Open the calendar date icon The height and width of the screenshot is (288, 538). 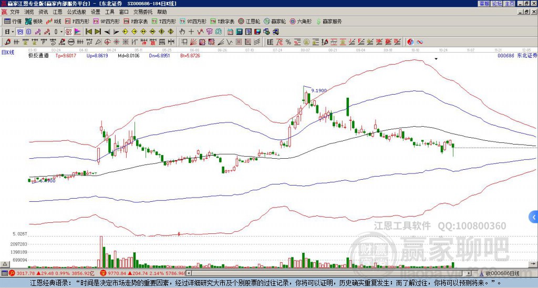[230, 32]
